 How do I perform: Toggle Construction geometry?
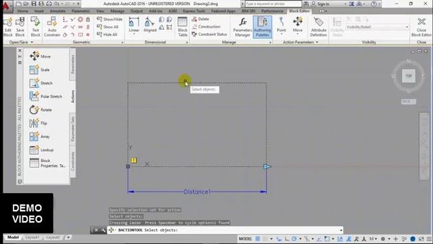coord(206,26)
